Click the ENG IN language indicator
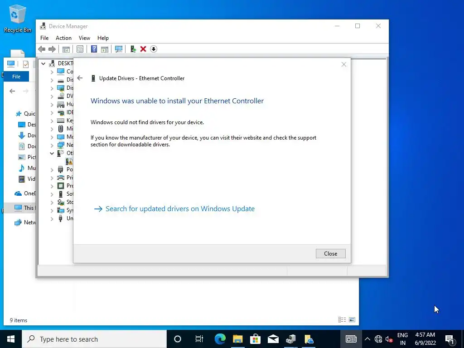Image resolution: width=464 pixels, height=348 pixels. click(x=402, y=339)
